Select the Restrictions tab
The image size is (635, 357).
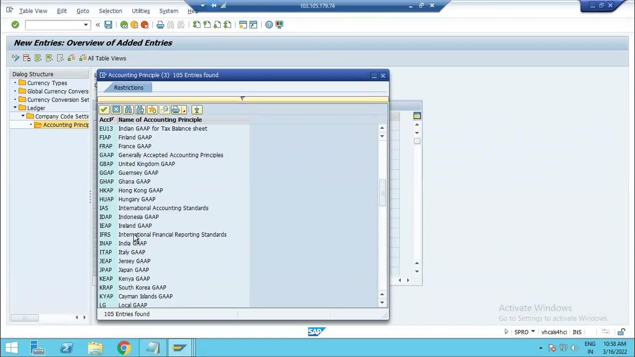(128, 88)
